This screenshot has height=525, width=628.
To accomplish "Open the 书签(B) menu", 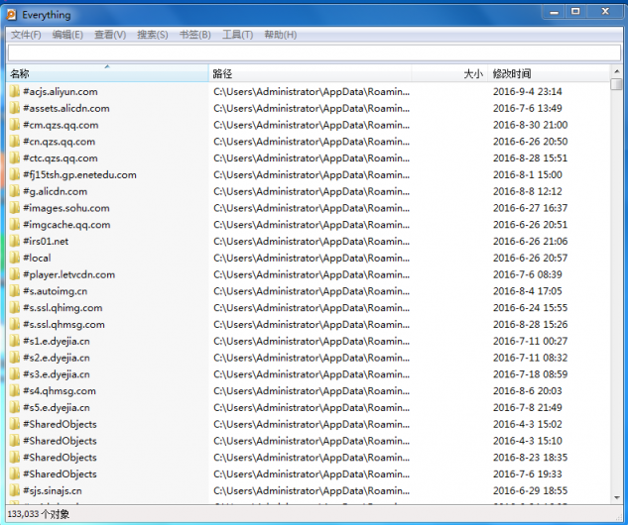I will [x=194, y=35].
